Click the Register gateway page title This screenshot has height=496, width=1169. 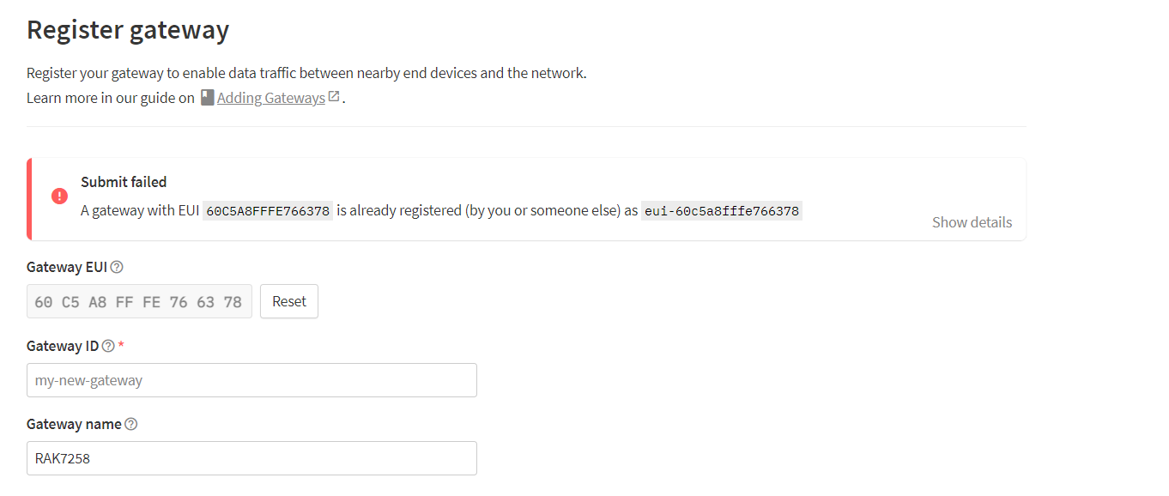tap(128, 30)
